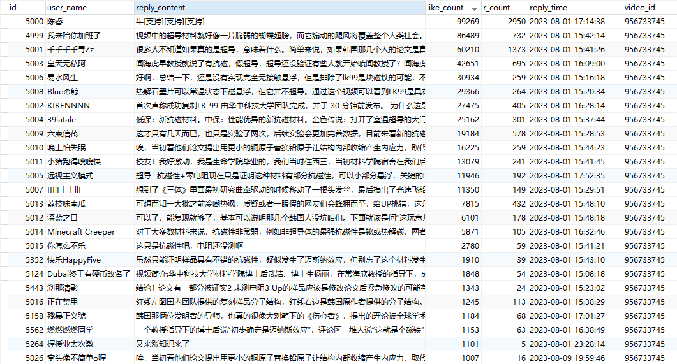Click user_name 远视主义模式
677x364 pixels.
(70, 175)
